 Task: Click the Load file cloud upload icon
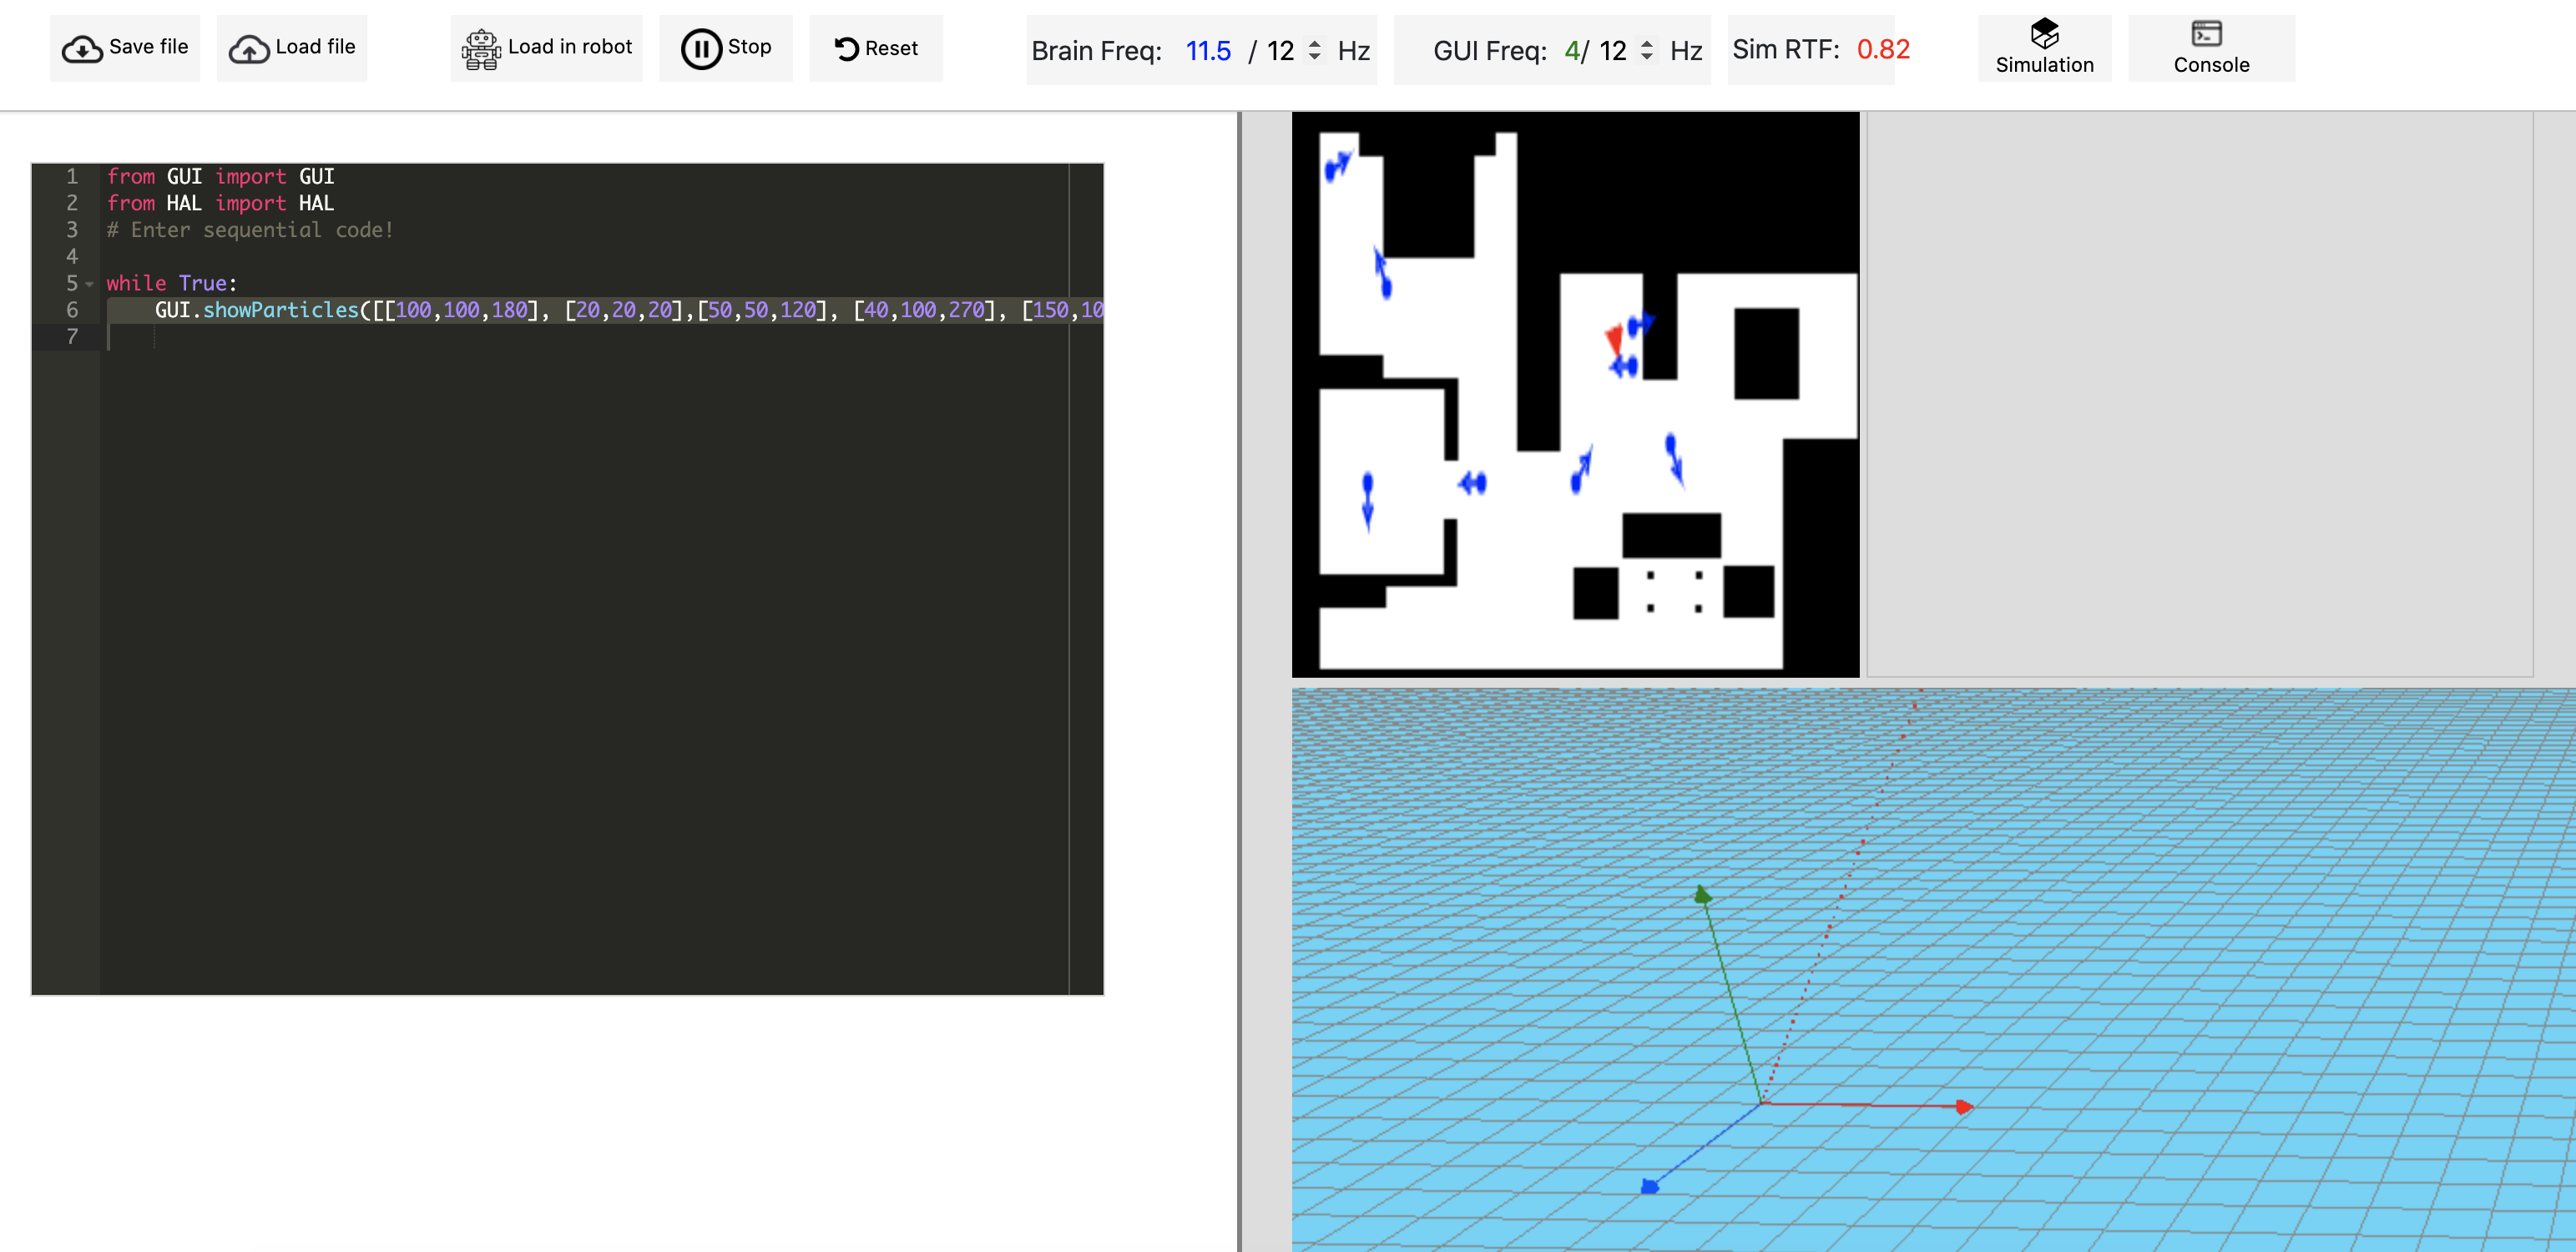tap(248, 49)
